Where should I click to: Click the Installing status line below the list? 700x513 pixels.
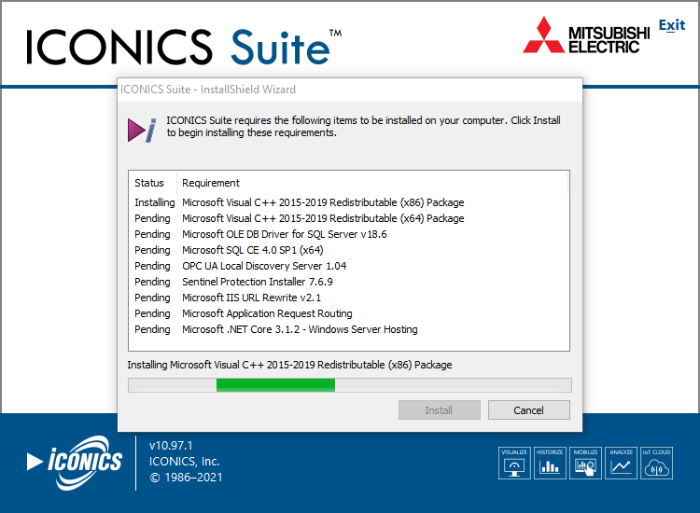tap(289, 365)
